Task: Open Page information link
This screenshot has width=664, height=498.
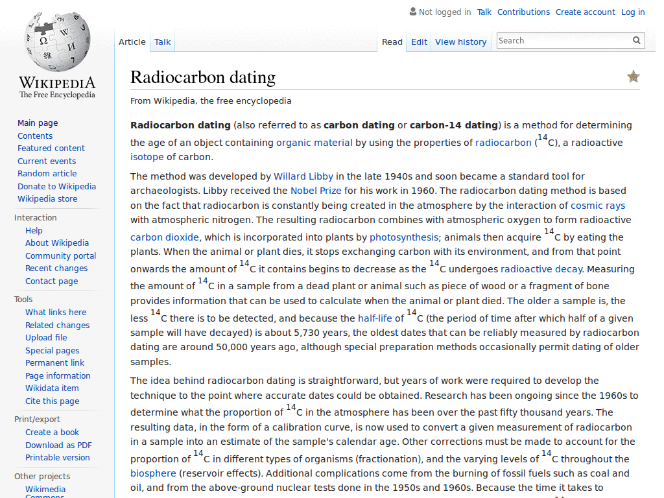Action: click(x=58, y=375)
